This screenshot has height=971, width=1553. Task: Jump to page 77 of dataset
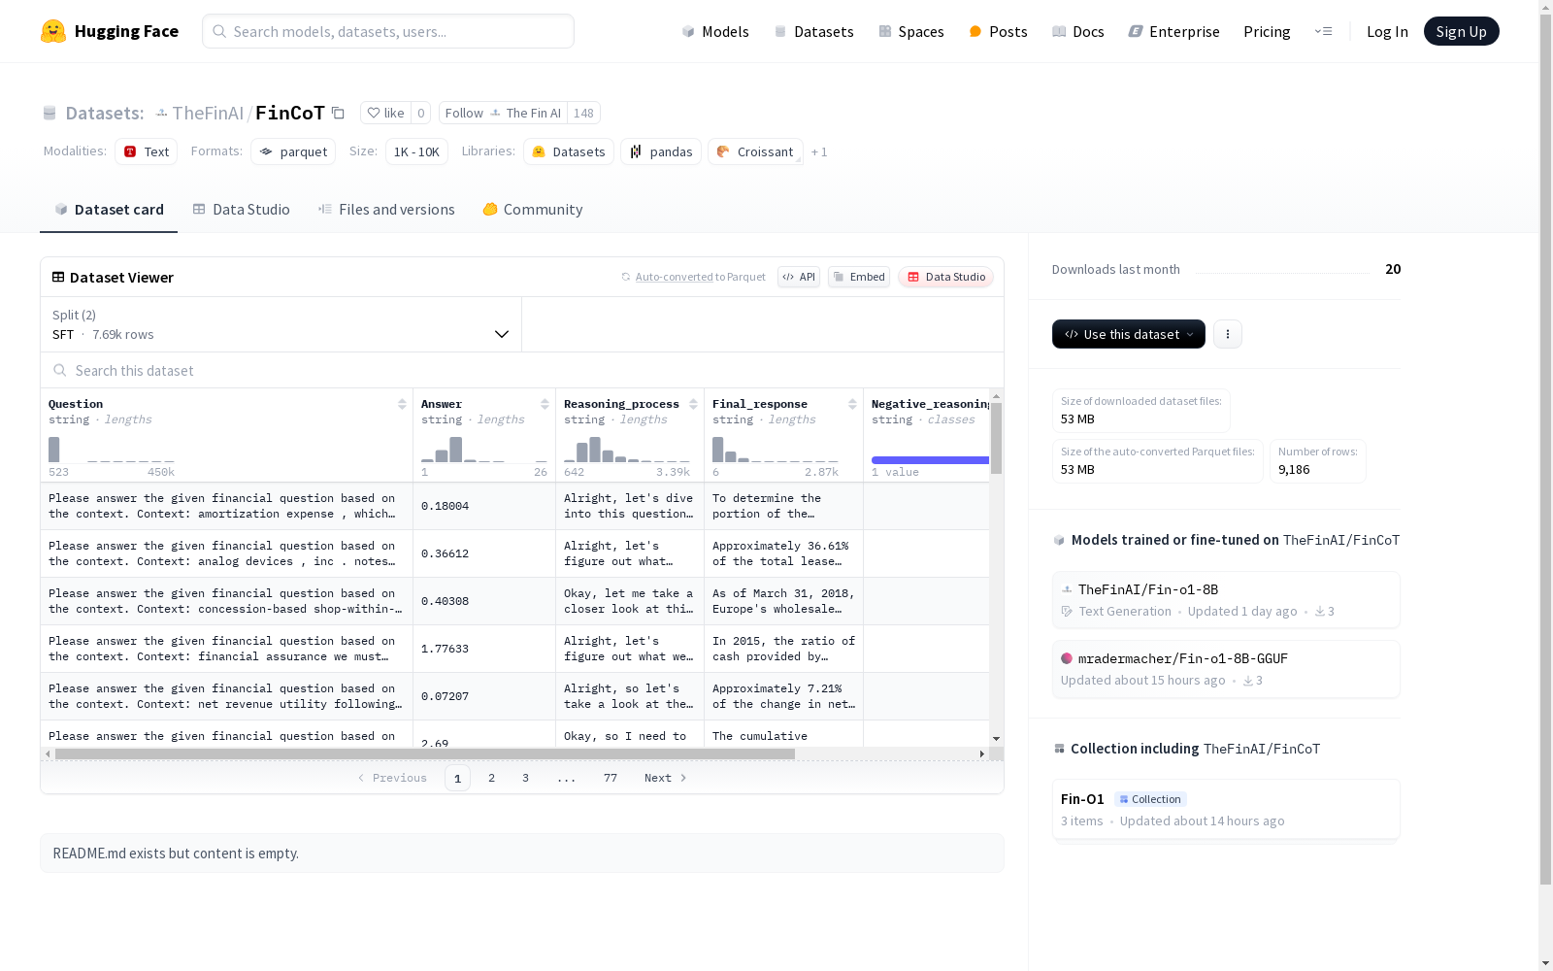[611, 778]
